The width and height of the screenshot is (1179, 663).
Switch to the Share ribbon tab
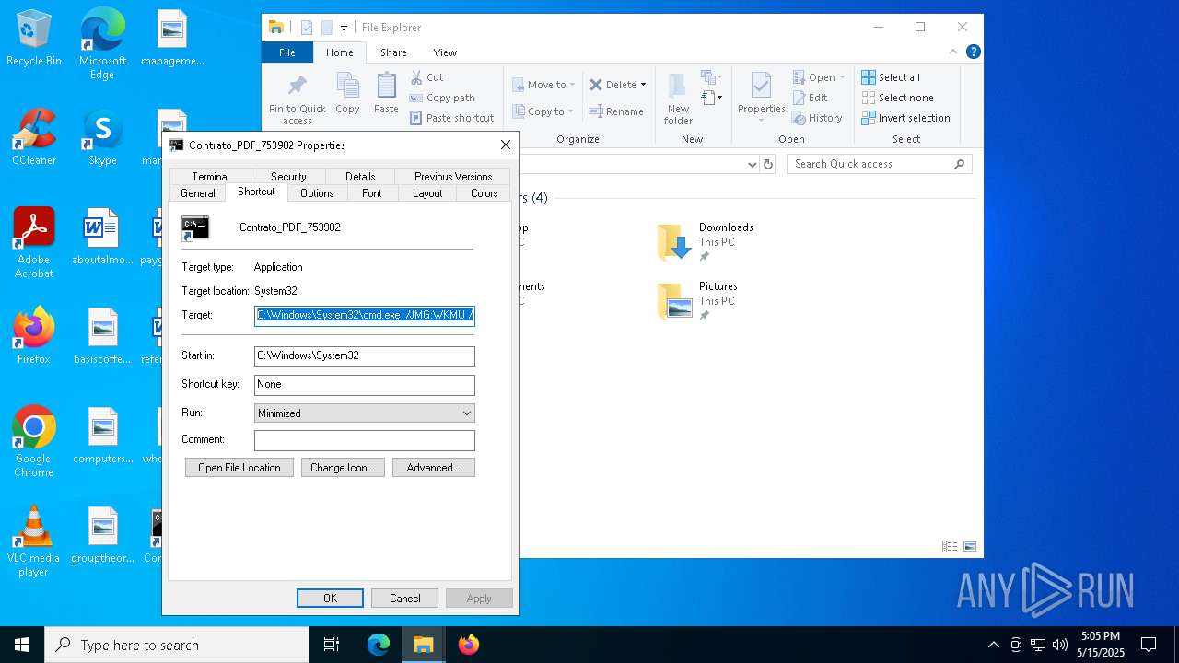393,52
